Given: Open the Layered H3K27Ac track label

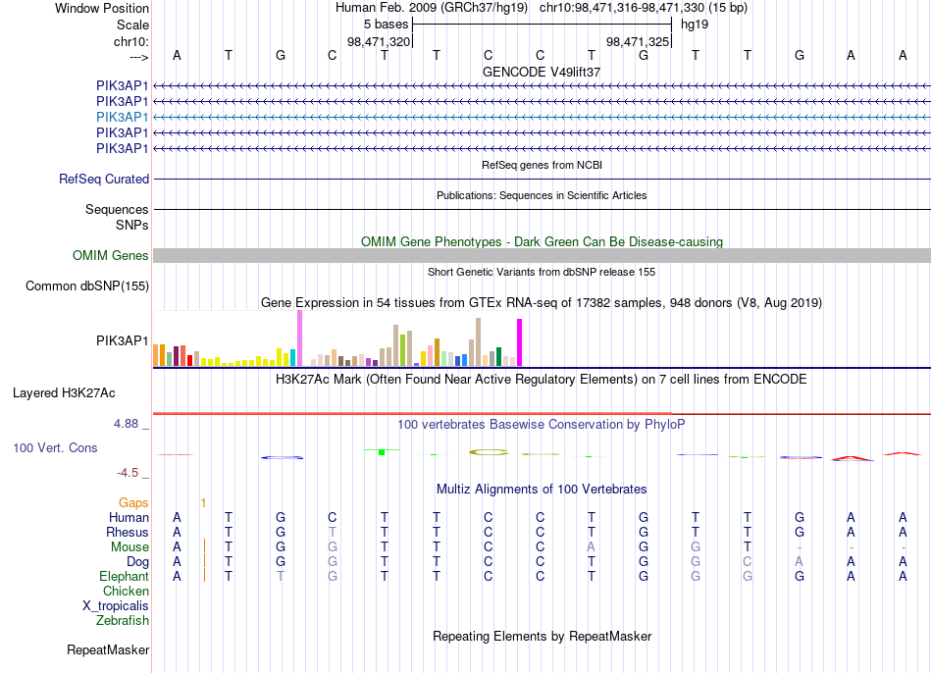Looking at the screenshot, I should coord(64,393).
